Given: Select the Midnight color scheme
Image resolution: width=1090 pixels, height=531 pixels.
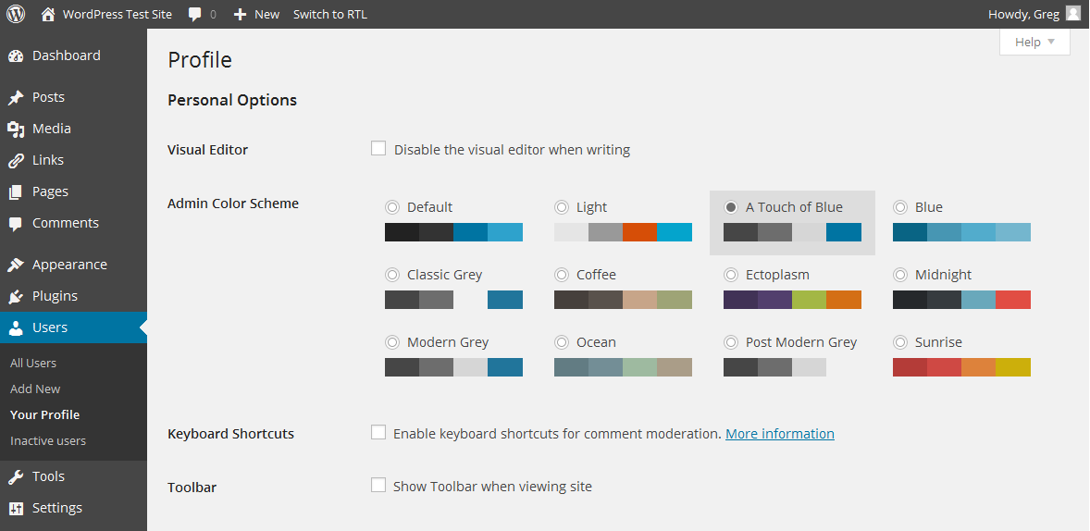Looking at the screenshot, I should 899,275.
